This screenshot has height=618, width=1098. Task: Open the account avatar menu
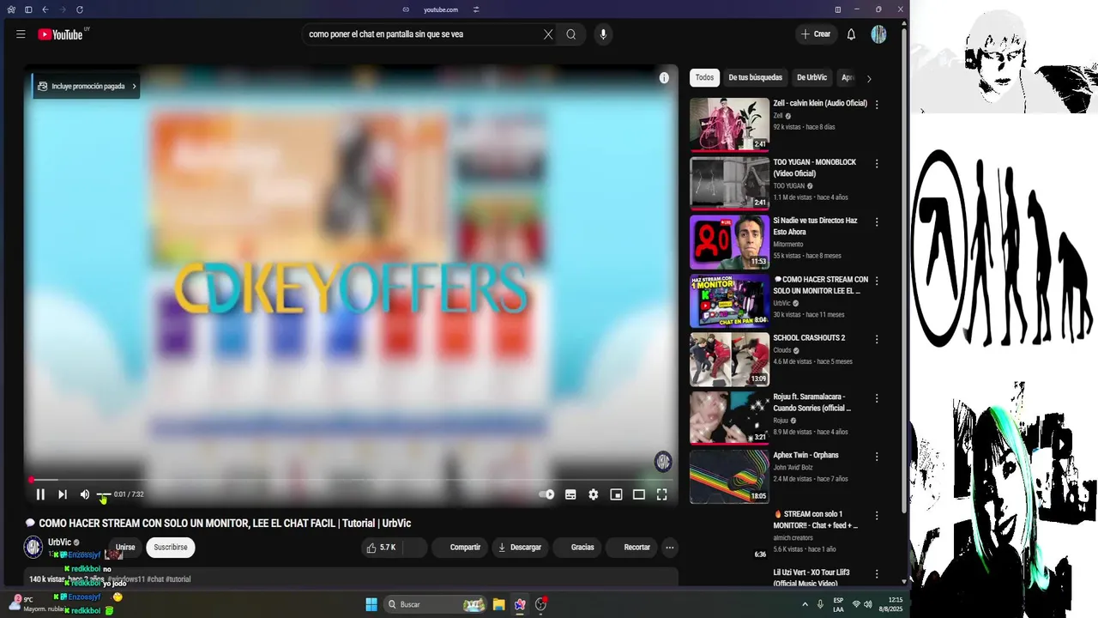[878, 34]
